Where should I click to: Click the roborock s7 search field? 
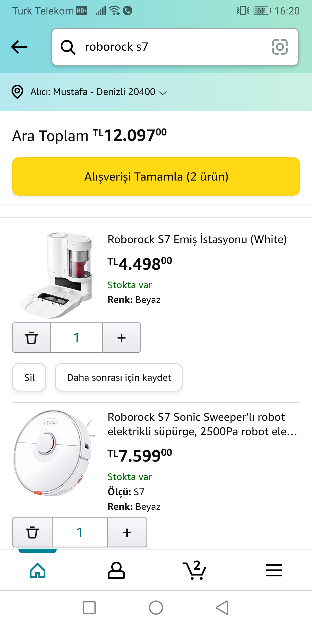[x=173, y=47]
